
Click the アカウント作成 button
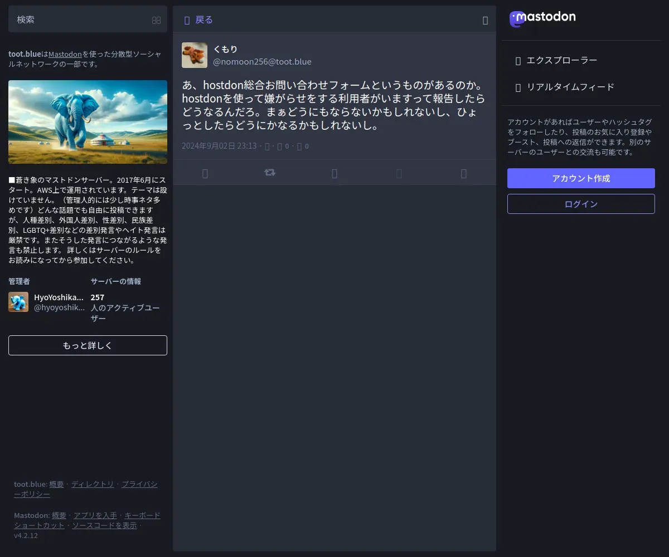click(581, 178)
